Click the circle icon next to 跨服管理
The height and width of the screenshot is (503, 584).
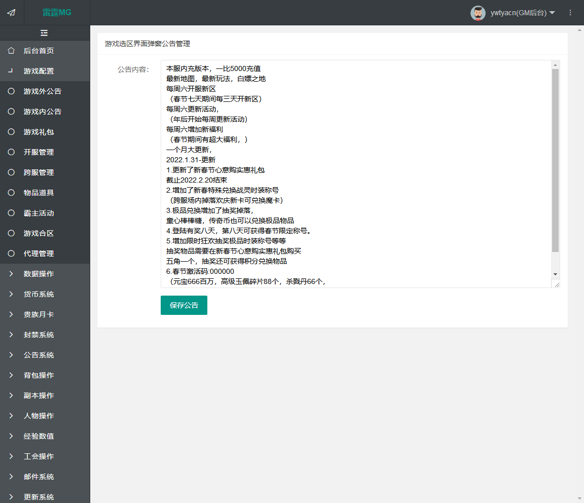(11, 172)
